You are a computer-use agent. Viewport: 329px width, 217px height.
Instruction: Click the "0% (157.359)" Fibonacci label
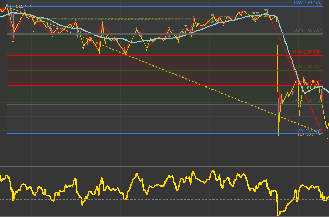click(309, 130)
